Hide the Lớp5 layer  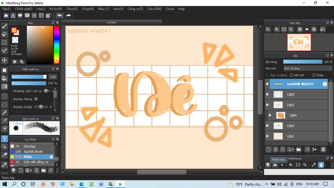point(267,94)
